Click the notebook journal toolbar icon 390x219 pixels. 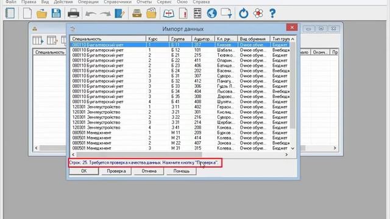point(10,13)
